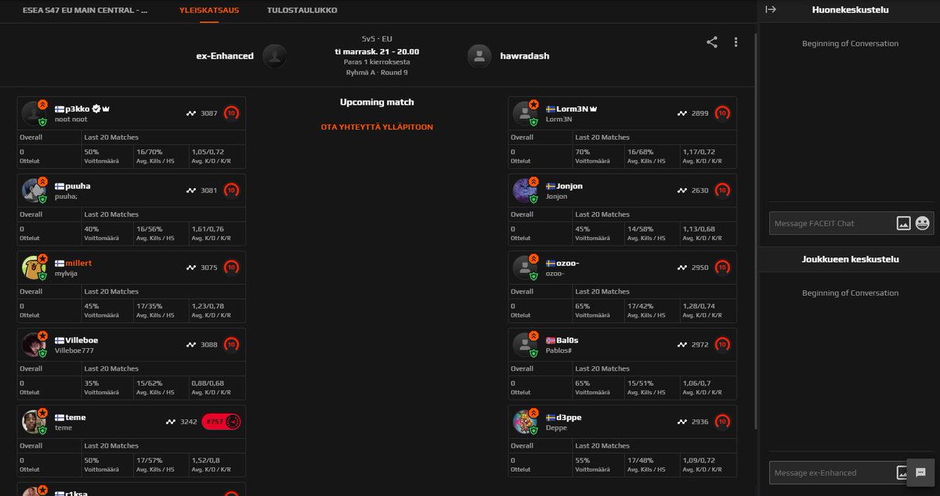The height and width of the screenshot is (496, 940).
Task: Open the floating chat bubble button
Action: [920, 473]
